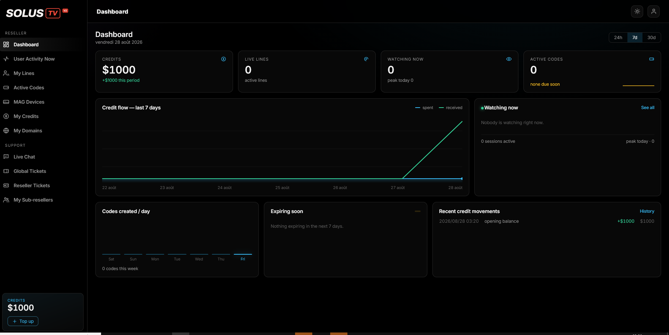Image resolution: width=669 pixels, height=335 pixels.
Task: Click the 28 août data point on chart
Action: [462, 179]
